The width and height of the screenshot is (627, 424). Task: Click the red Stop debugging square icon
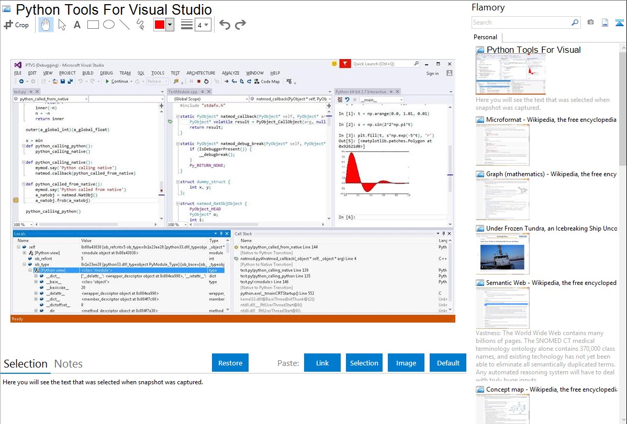coord(199,82)
